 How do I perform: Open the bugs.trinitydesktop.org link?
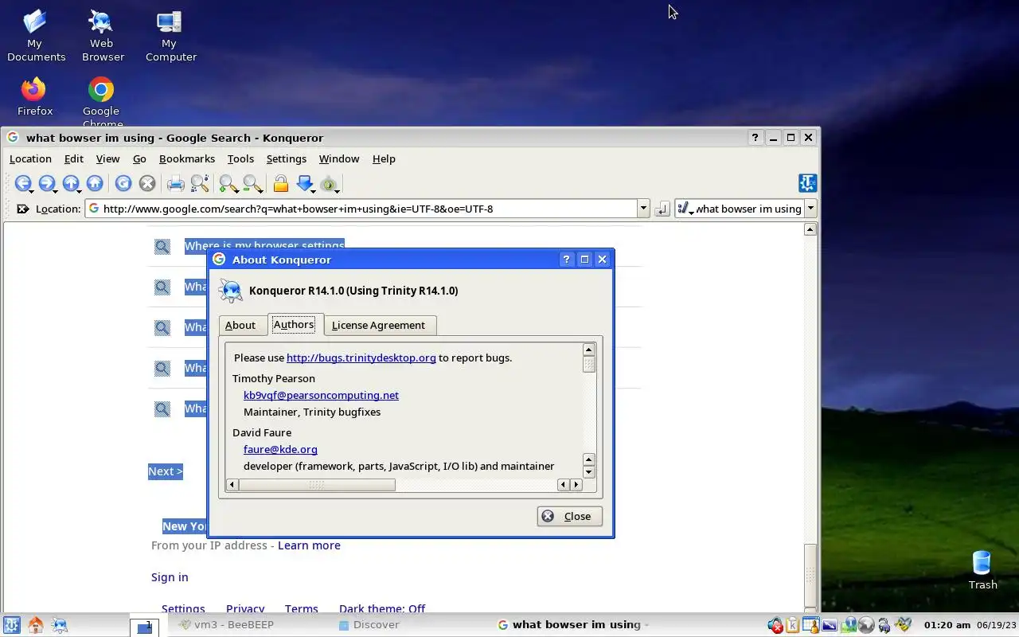(x=361, y=358)
